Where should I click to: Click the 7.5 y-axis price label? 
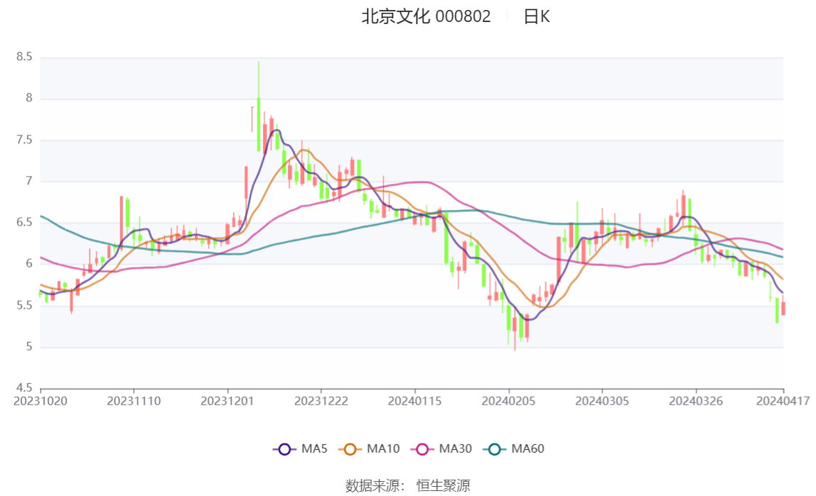(x=24, y=140)
